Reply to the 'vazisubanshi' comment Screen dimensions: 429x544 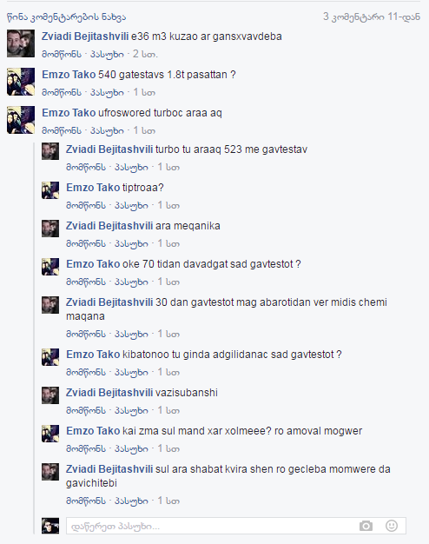coord(131,410)
